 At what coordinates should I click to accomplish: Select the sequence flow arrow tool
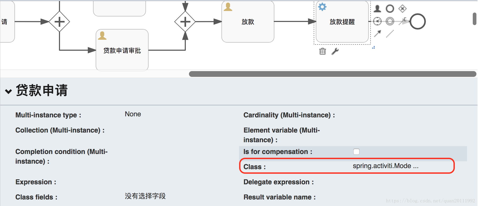[377, 33]
